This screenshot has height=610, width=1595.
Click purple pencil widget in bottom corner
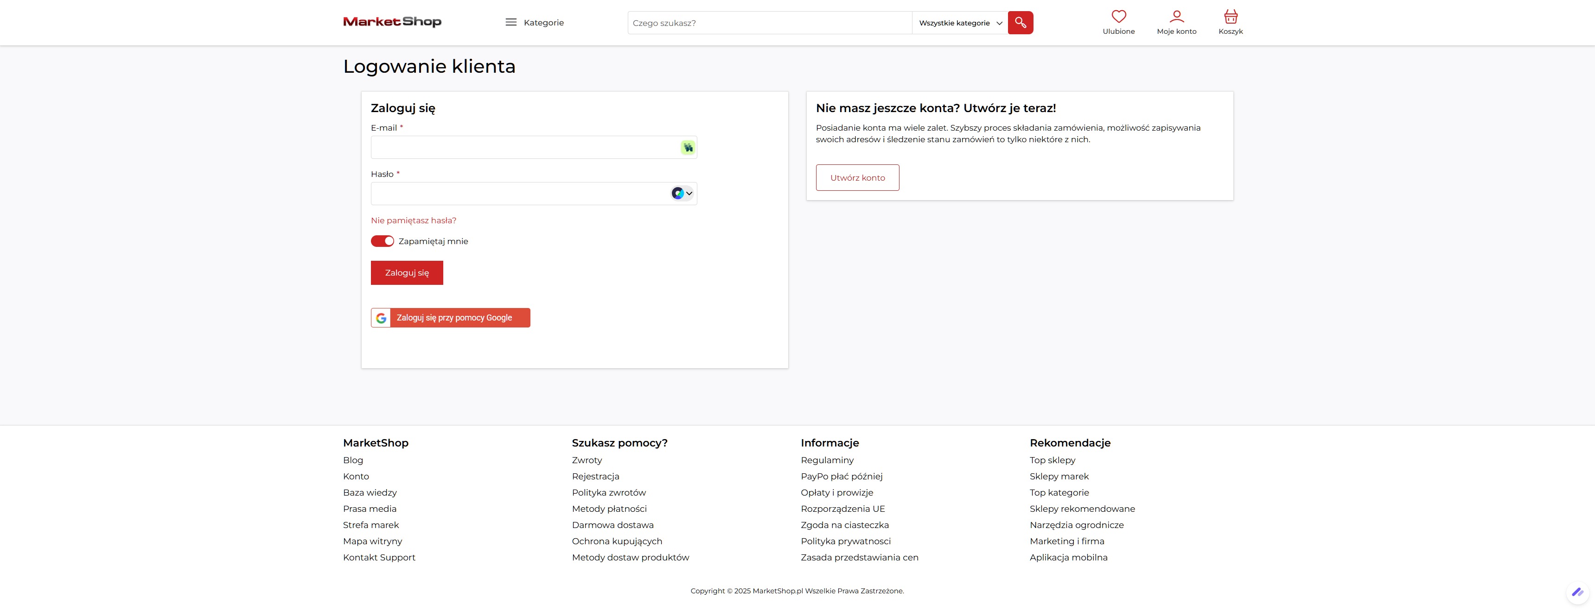pyautogui.click(x=1577, y=592)
